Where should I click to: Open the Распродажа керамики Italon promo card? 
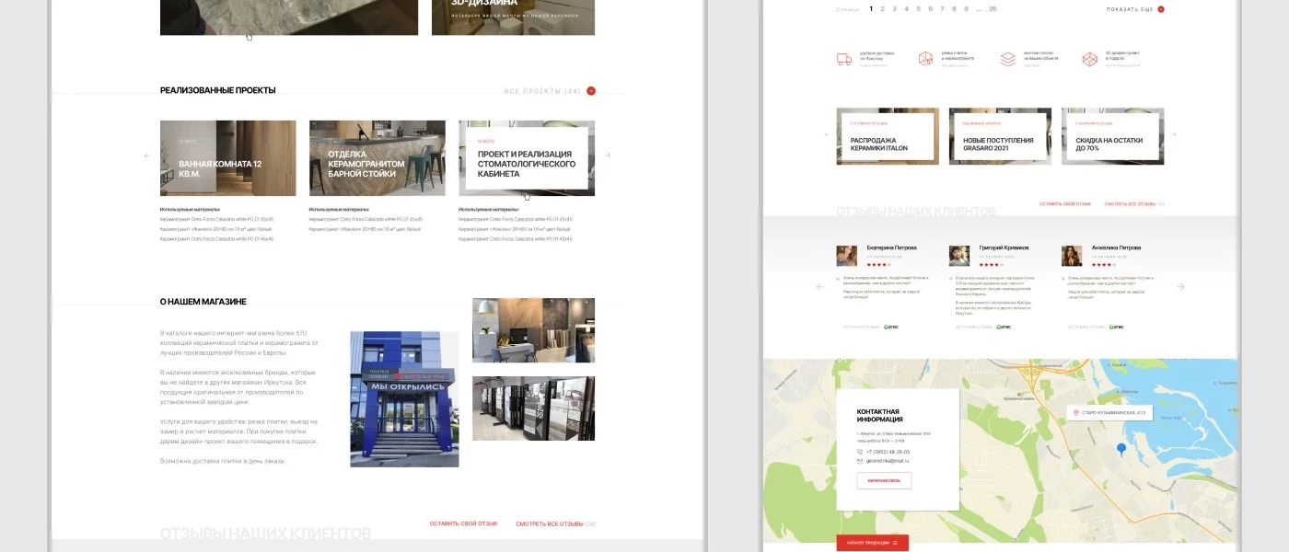(x=888, y=136)
